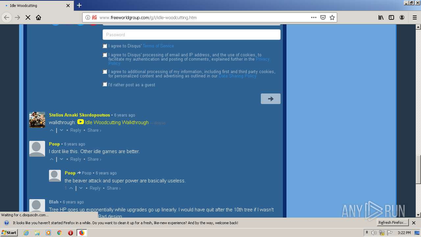Screen dimensions: 421x237
Task: Open a new browser tab
Action: (79, 5)
